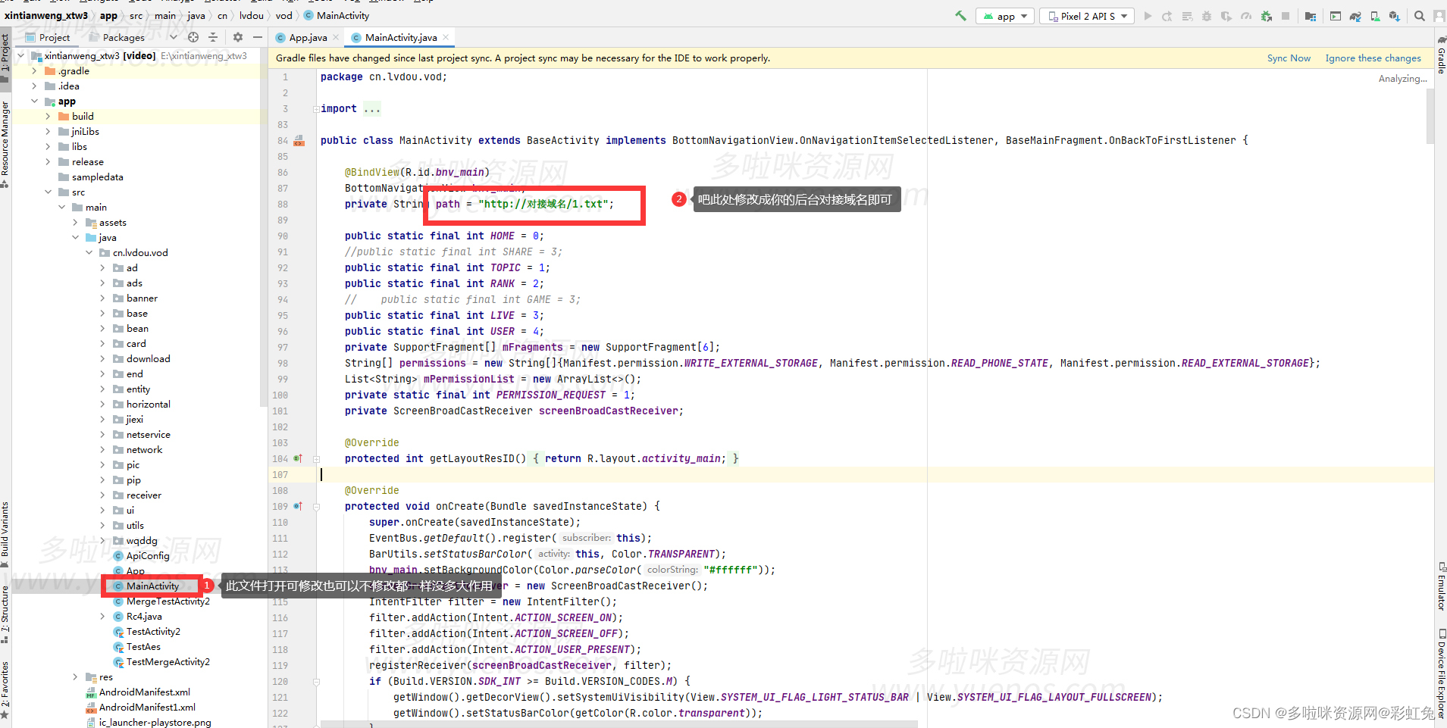Screen dimensions: 1447x728
Task: Open the Build Variants side panel
Action: coord(5,533)
